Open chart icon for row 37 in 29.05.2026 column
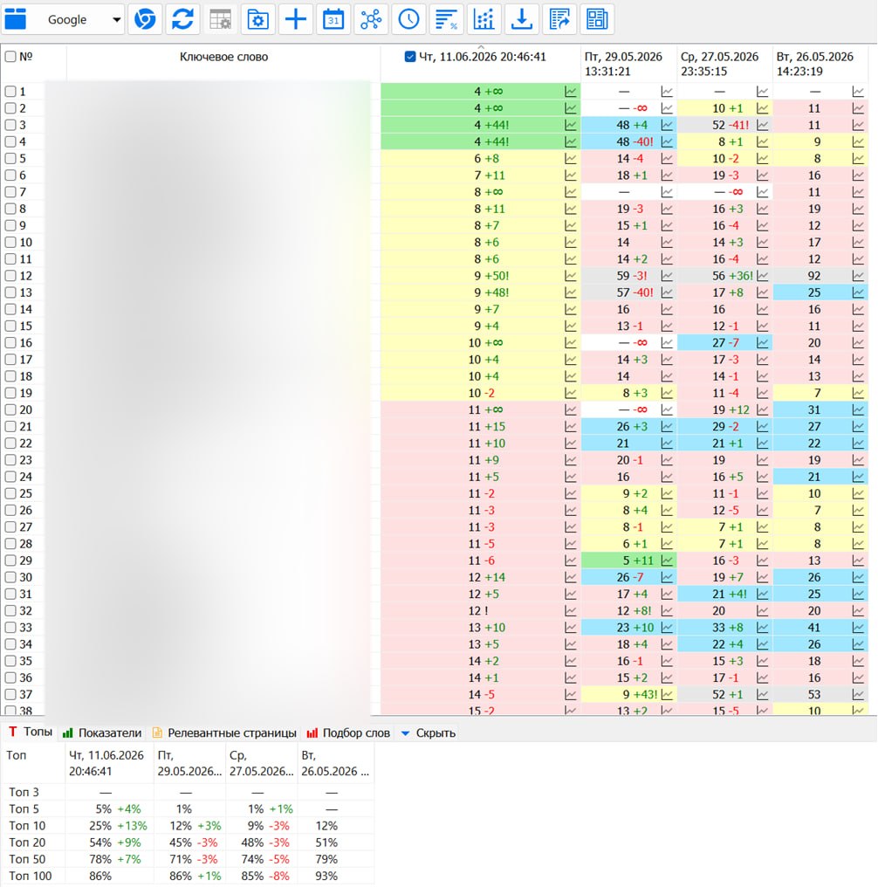 (667, 695)
